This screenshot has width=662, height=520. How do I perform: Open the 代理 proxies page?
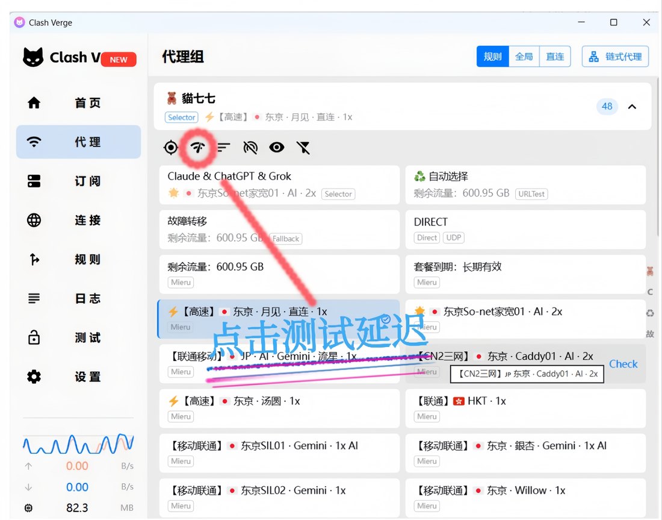pos(78,142)
